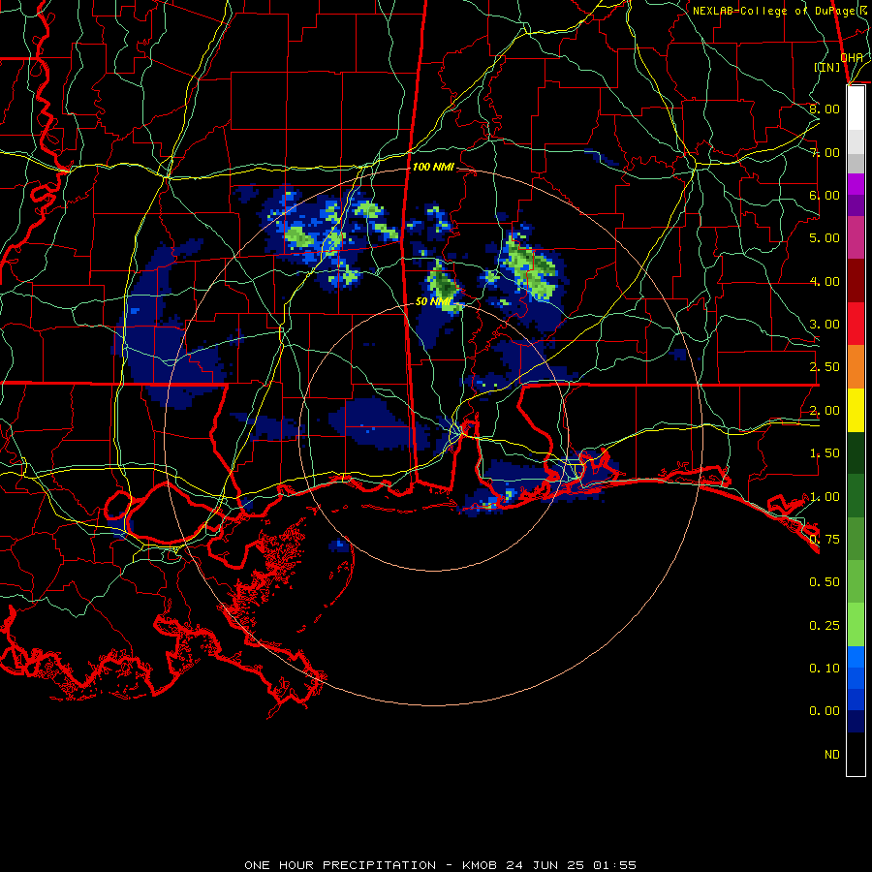Select the orange 2.50 legend swatch

856,367
